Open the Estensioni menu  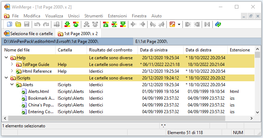coord(117,16)
